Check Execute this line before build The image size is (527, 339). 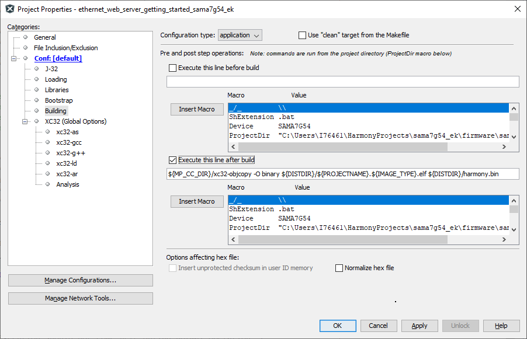172,68
